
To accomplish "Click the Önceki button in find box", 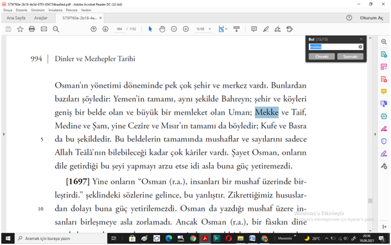I will (x=322, y=56).
